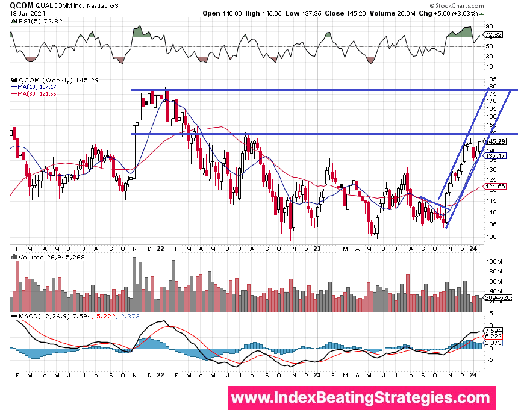Click the boxed 5.222 tag on MACD axis
The width and height of the screenshot is (518, 419).
tap(494, 337)
